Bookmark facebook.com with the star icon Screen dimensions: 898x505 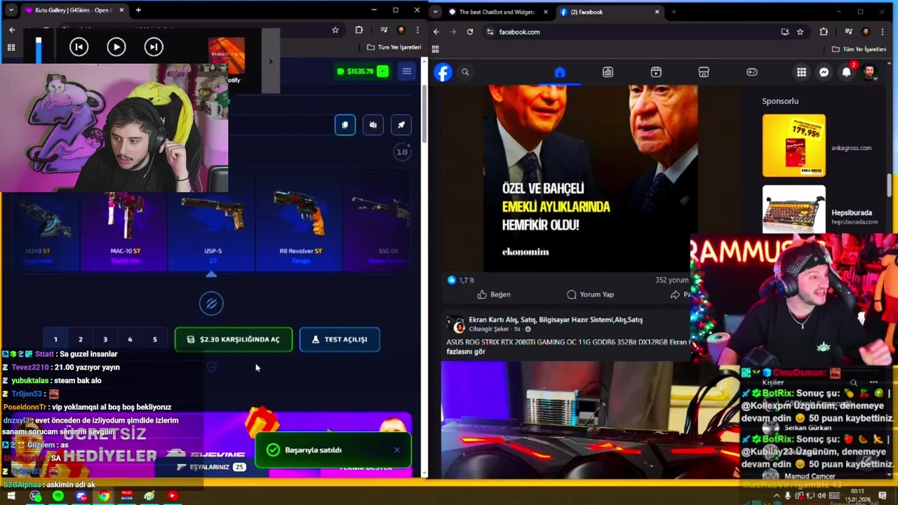tap(800, 32)
